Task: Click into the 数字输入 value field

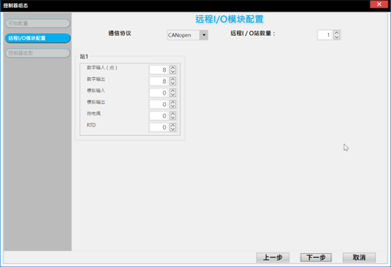Action: click(x=158, y=69)
